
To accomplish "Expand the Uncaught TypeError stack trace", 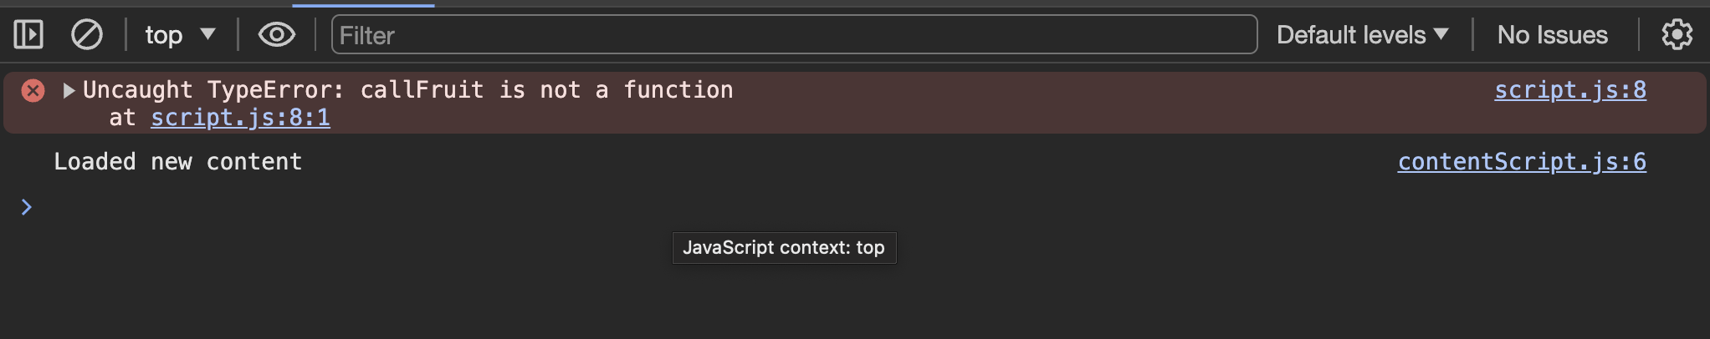I will coord(69,90).
